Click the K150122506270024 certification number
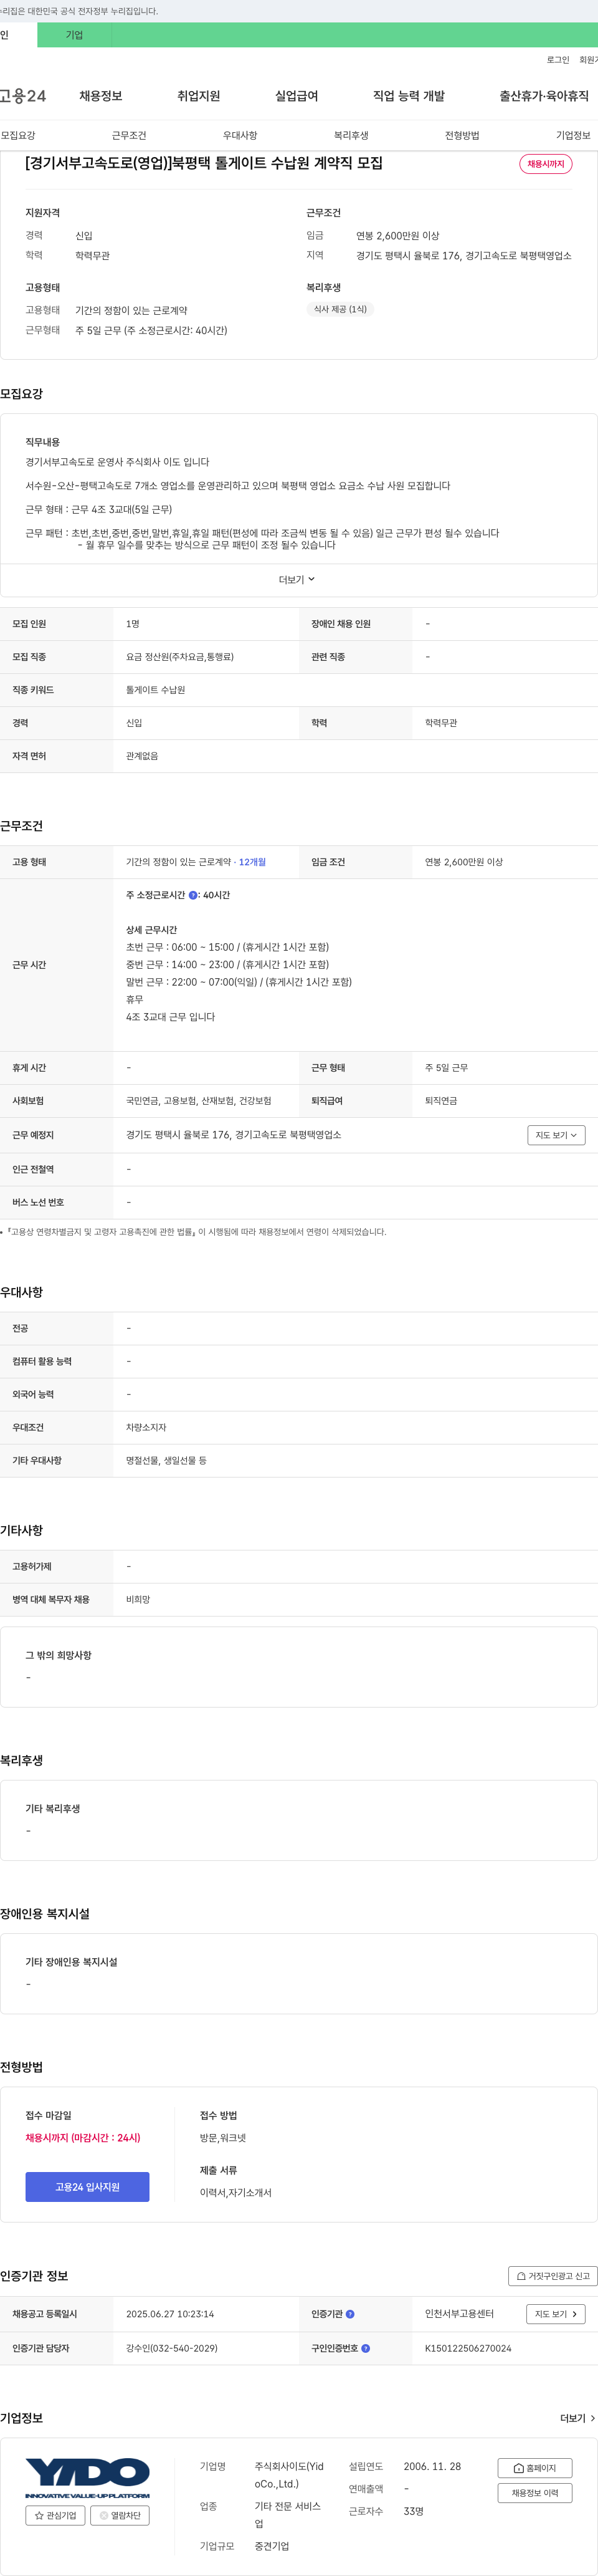Image resolution: width=598 pixels, height=2576 pixels. point(468,2348)
